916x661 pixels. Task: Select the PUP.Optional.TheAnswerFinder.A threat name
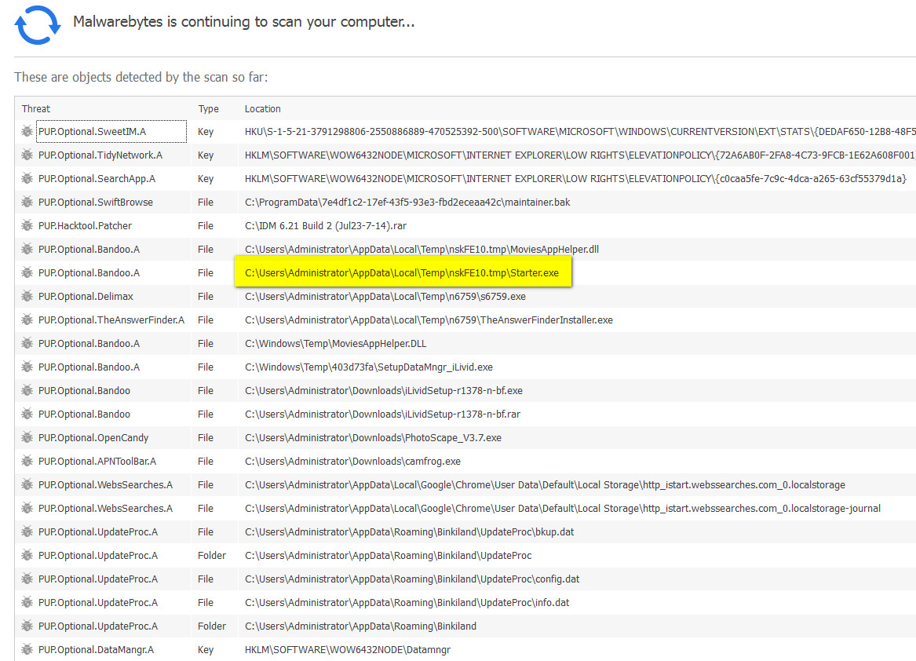click(x=111, y=320)
